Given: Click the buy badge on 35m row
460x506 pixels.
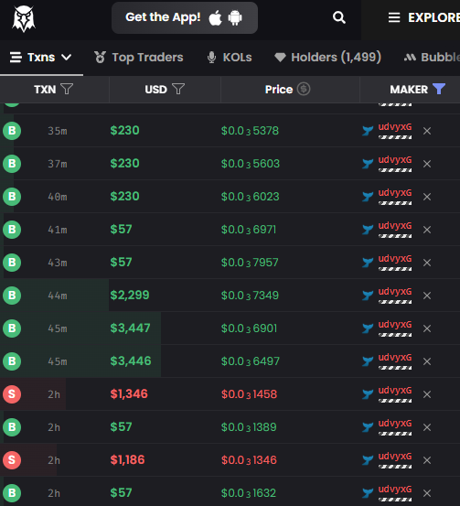Looking at the screenshot, I should [12, 131].
